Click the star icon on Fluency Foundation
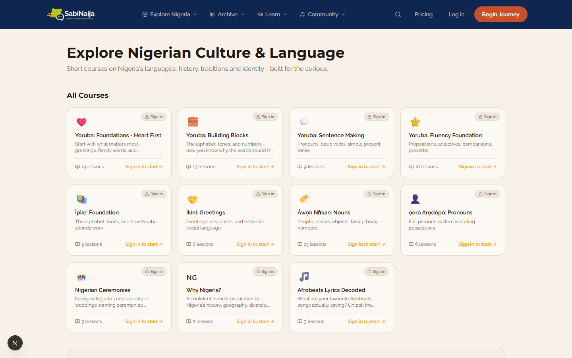572x358 pixels. pyautogui.click(x=415, y=122)
